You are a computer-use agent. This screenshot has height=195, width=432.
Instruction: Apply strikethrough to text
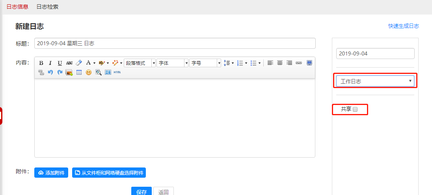69,63
